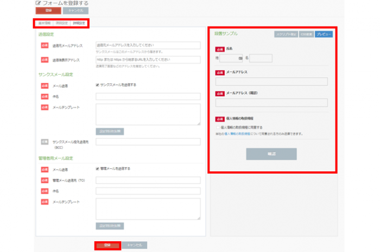This screenshot has width=380, height=252.
Task: Click the 送信後表示アドレス URL field
Action: click(x=148, y=59)
